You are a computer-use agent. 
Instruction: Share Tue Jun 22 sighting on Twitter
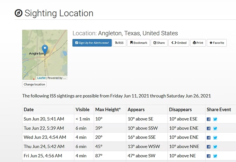[x=215, y=128]
